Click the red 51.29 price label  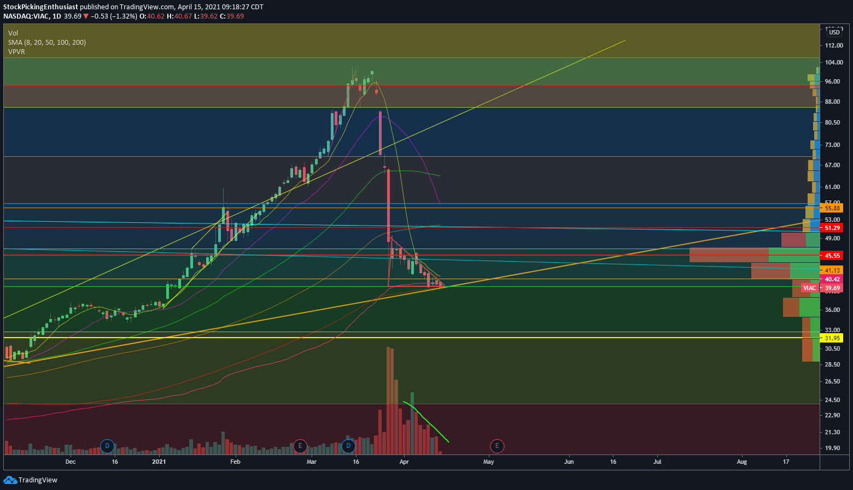point(832,228)
